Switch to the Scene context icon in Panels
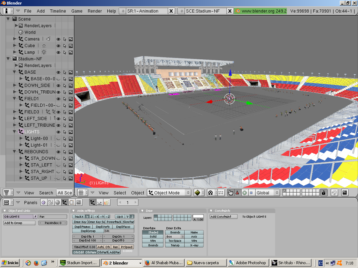The height and width of the screenshot is (268, 358). click(79, 202)
